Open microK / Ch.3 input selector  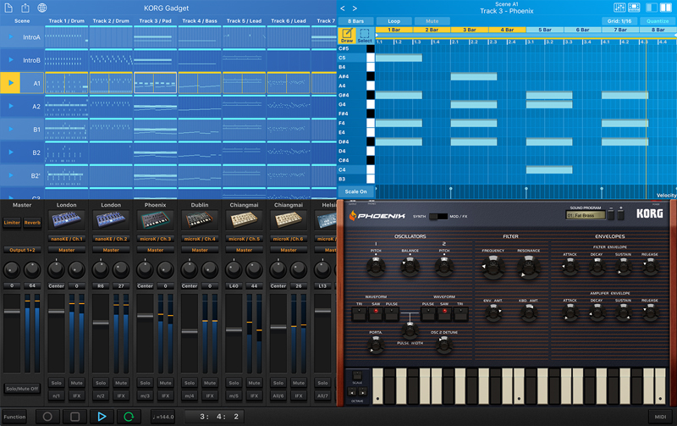156,239
